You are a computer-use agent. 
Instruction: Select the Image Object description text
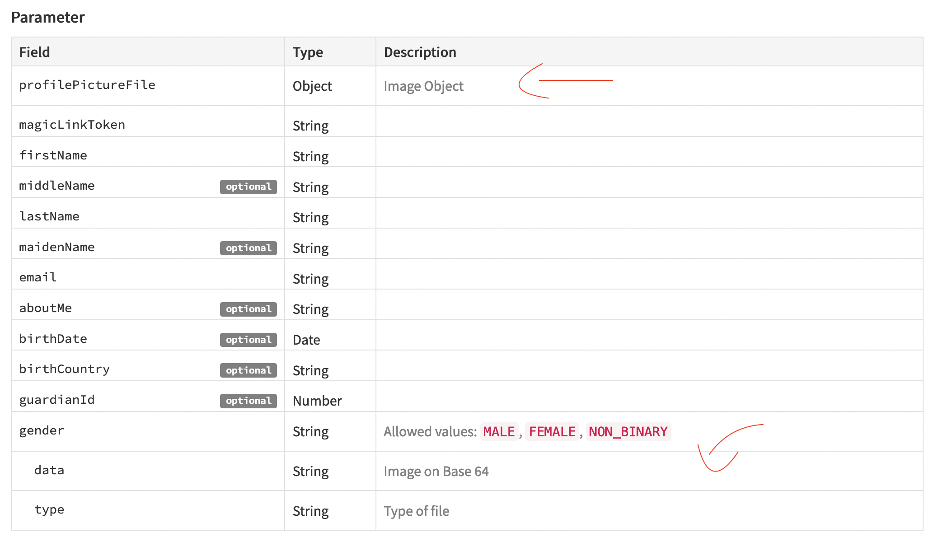[424, 86]
